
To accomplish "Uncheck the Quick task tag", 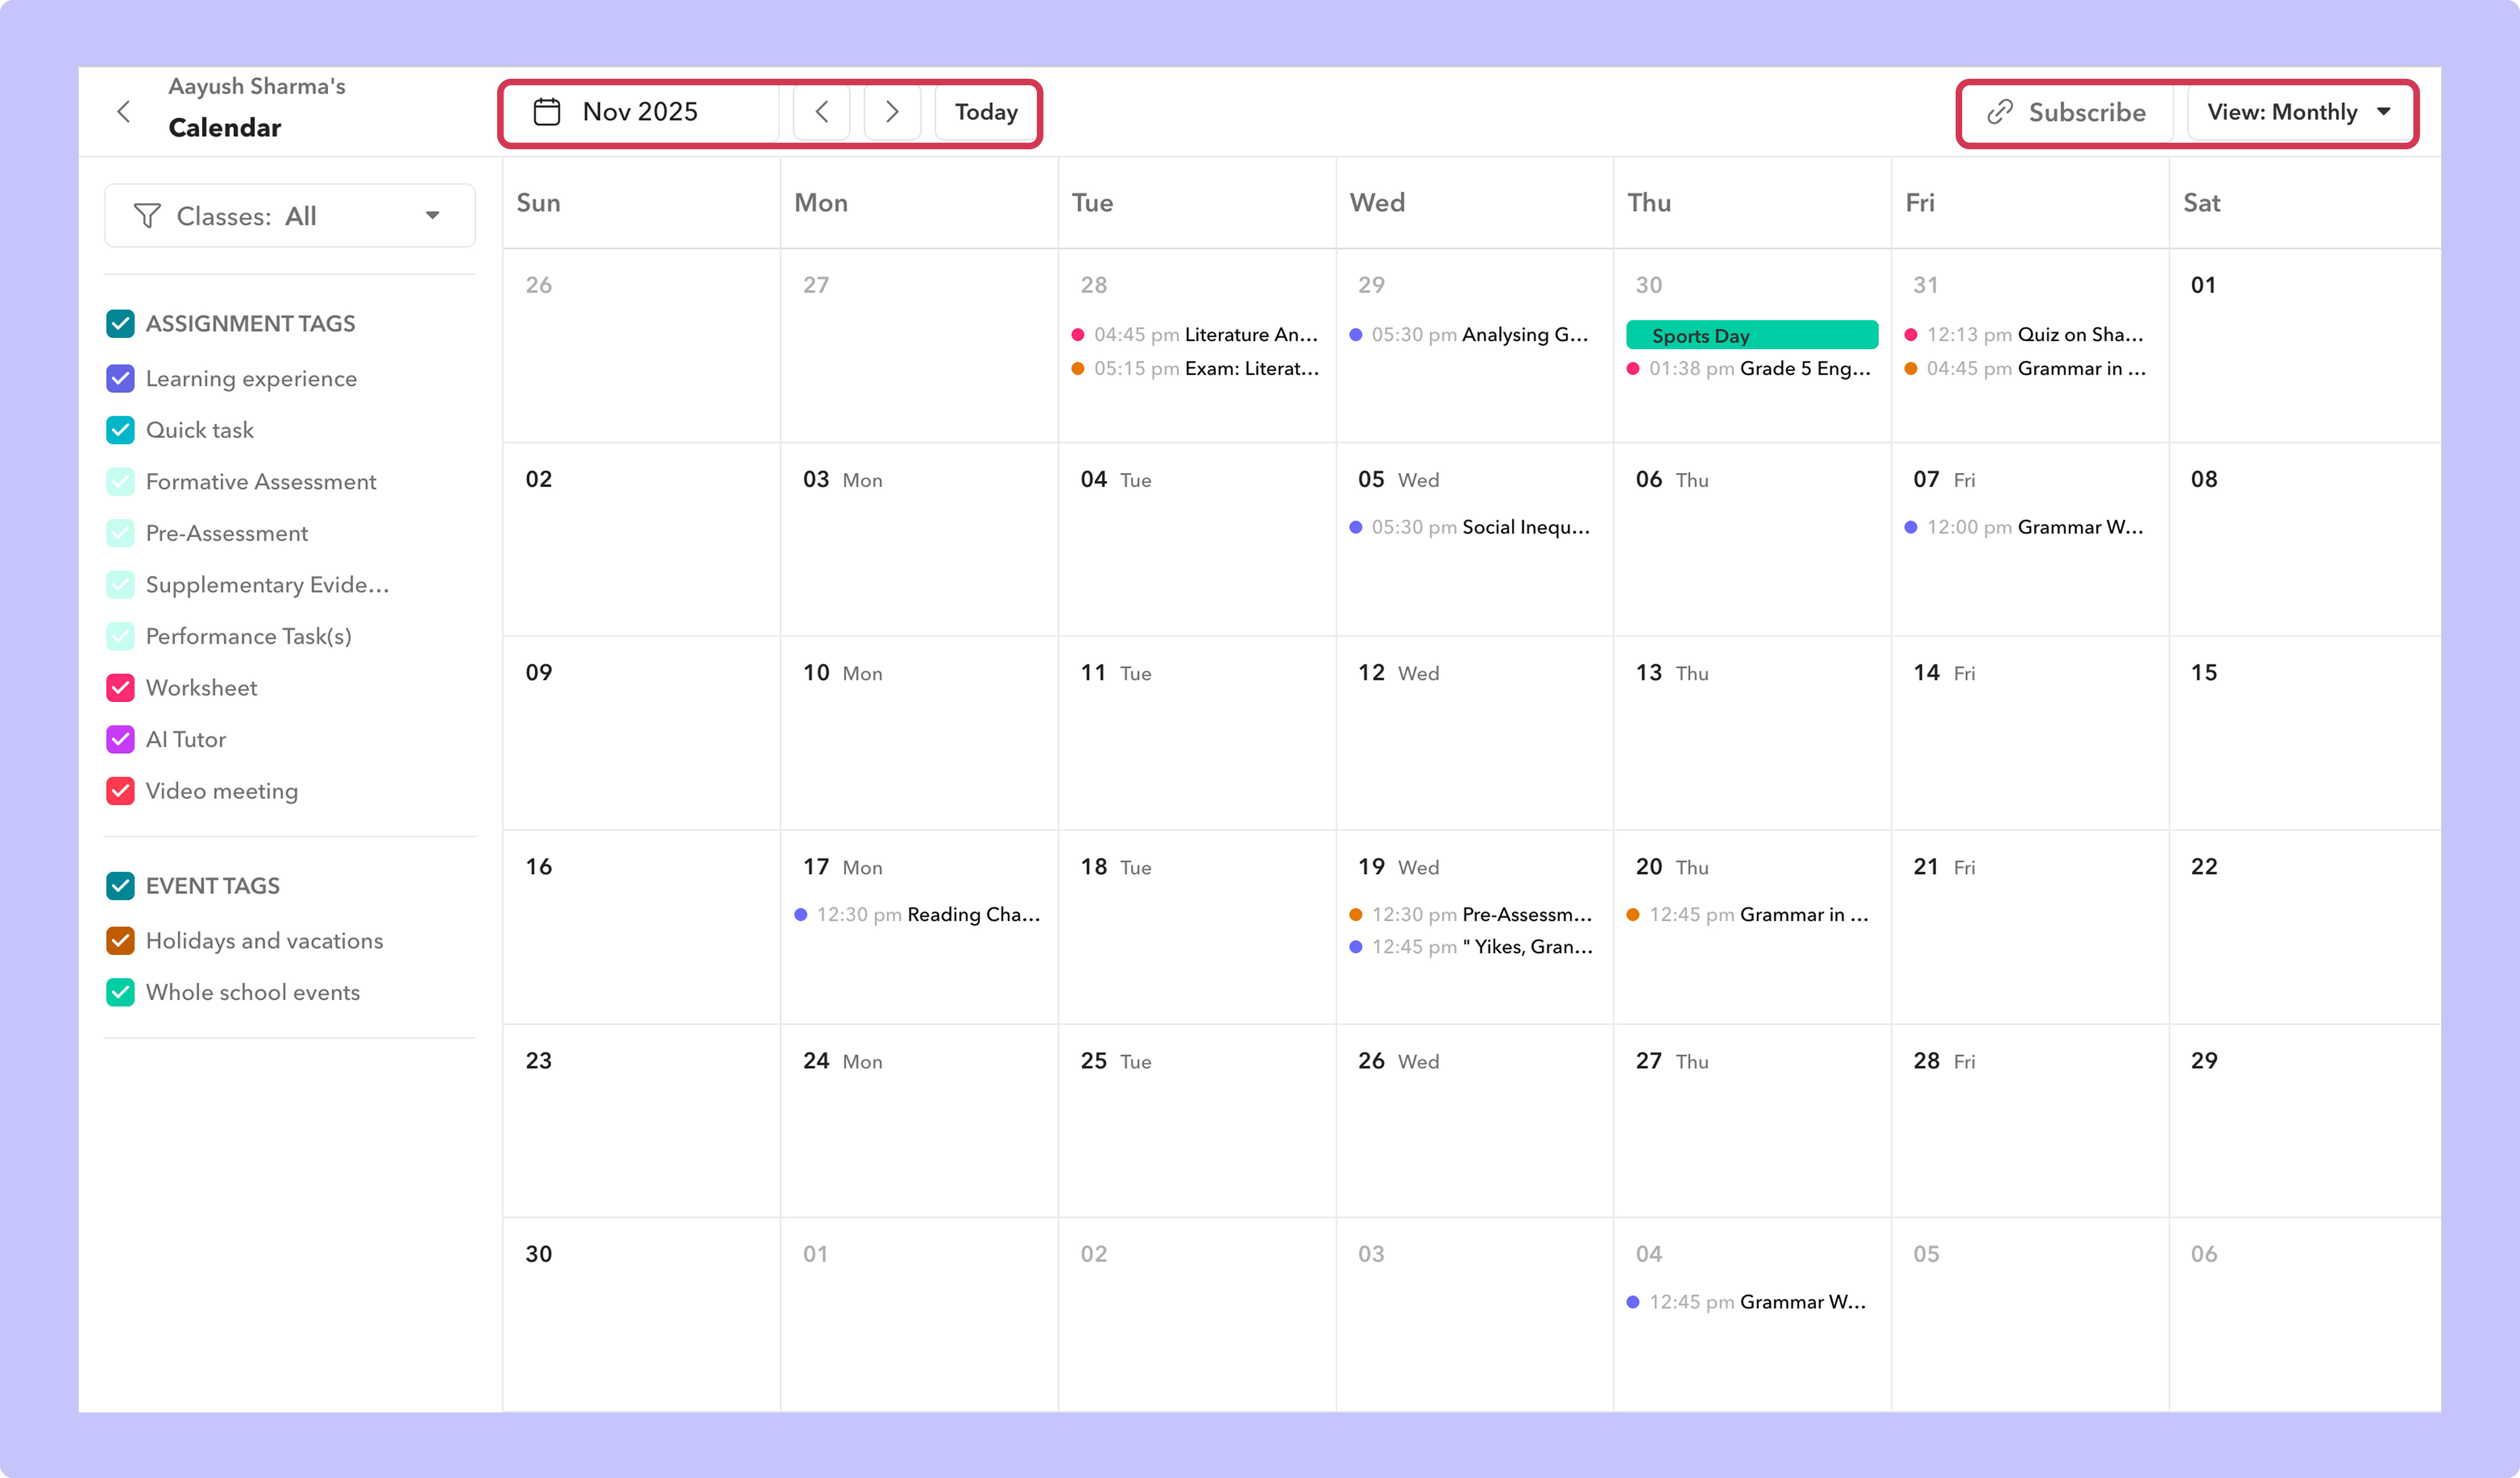I will pyautogui.click(x=121, y=430).
